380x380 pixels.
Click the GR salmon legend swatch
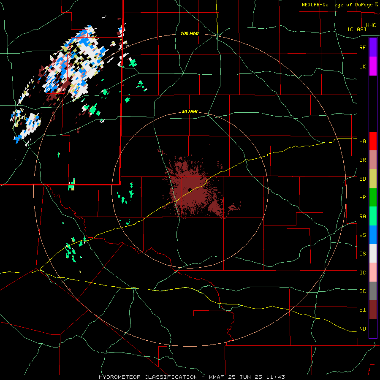tap(373, 160)
